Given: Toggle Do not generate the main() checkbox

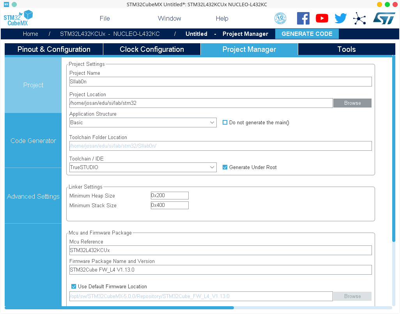Looking at the screenshot, I should [x=225, y=122].
